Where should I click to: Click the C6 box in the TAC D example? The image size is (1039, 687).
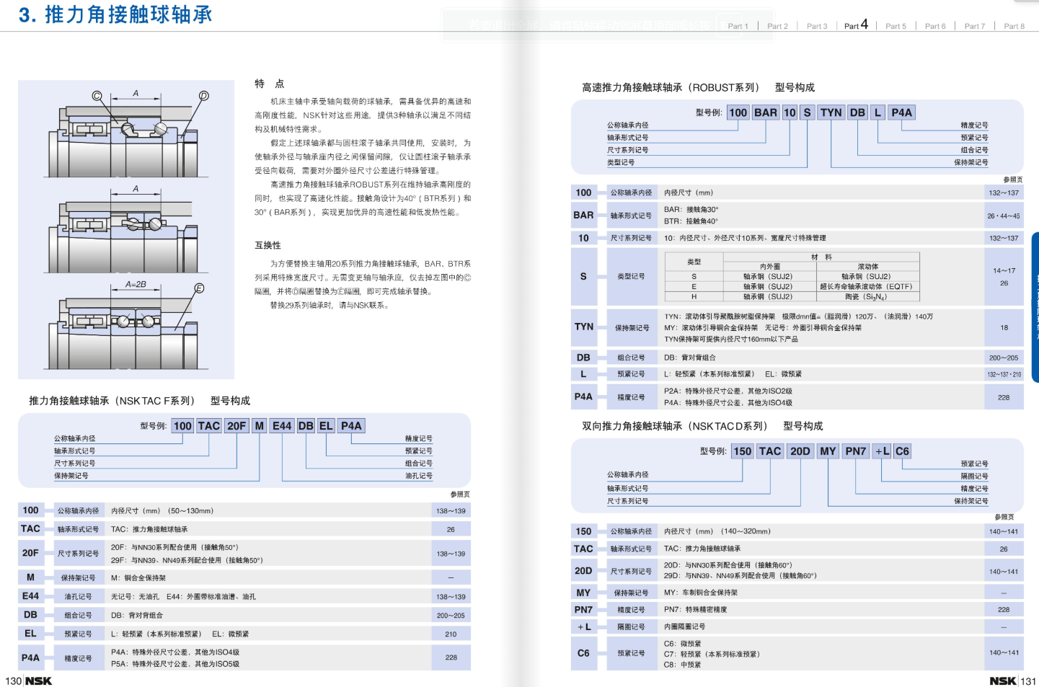pos(903,451)
